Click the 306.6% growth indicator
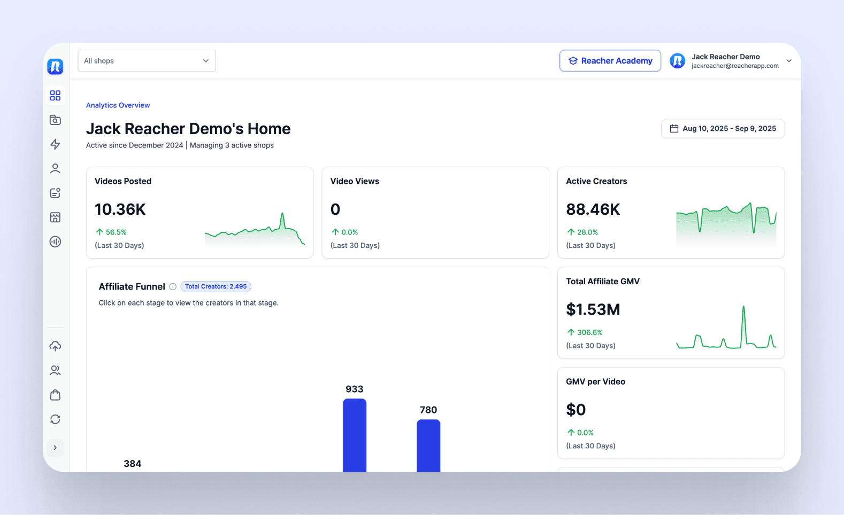Image resolution: width=844 pixels, height=515 pixels. point(585,332)
